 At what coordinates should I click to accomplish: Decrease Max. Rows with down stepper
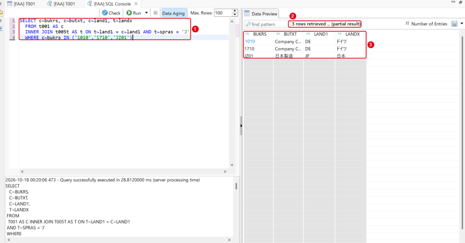coord(235,15)
